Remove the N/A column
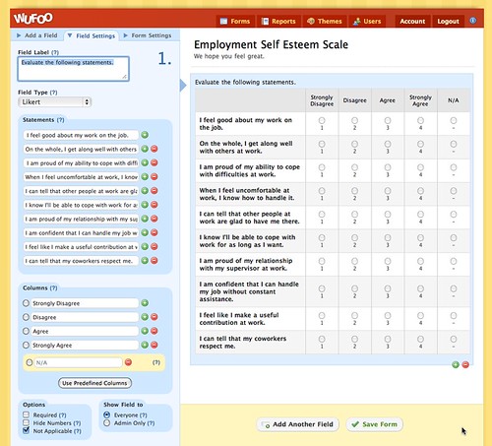This screenshot has width=492, height=446. [129, 362]
